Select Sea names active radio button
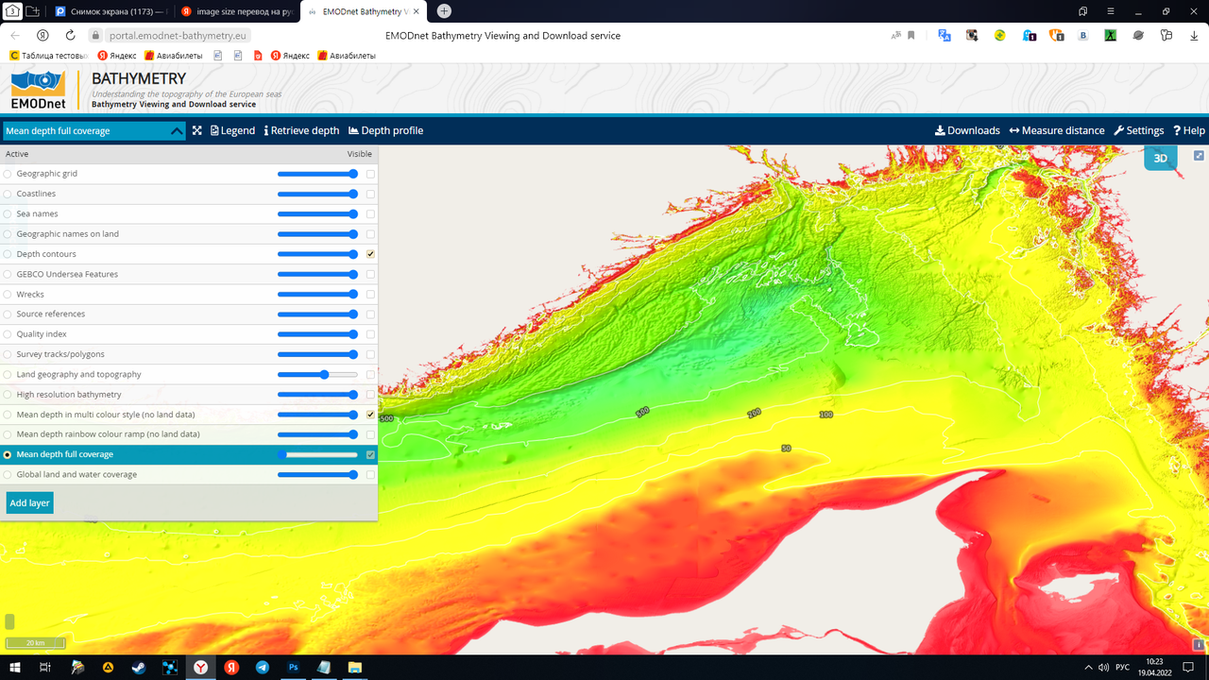Image resolution: width=1209 pixels, height=680 pixels. pos(8,214)
